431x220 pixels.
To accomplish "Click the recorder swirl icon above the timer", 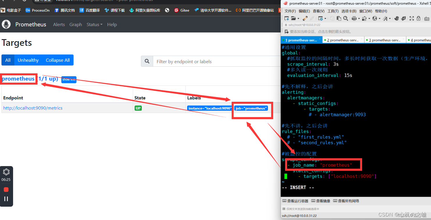I will [x=6, y=172].
